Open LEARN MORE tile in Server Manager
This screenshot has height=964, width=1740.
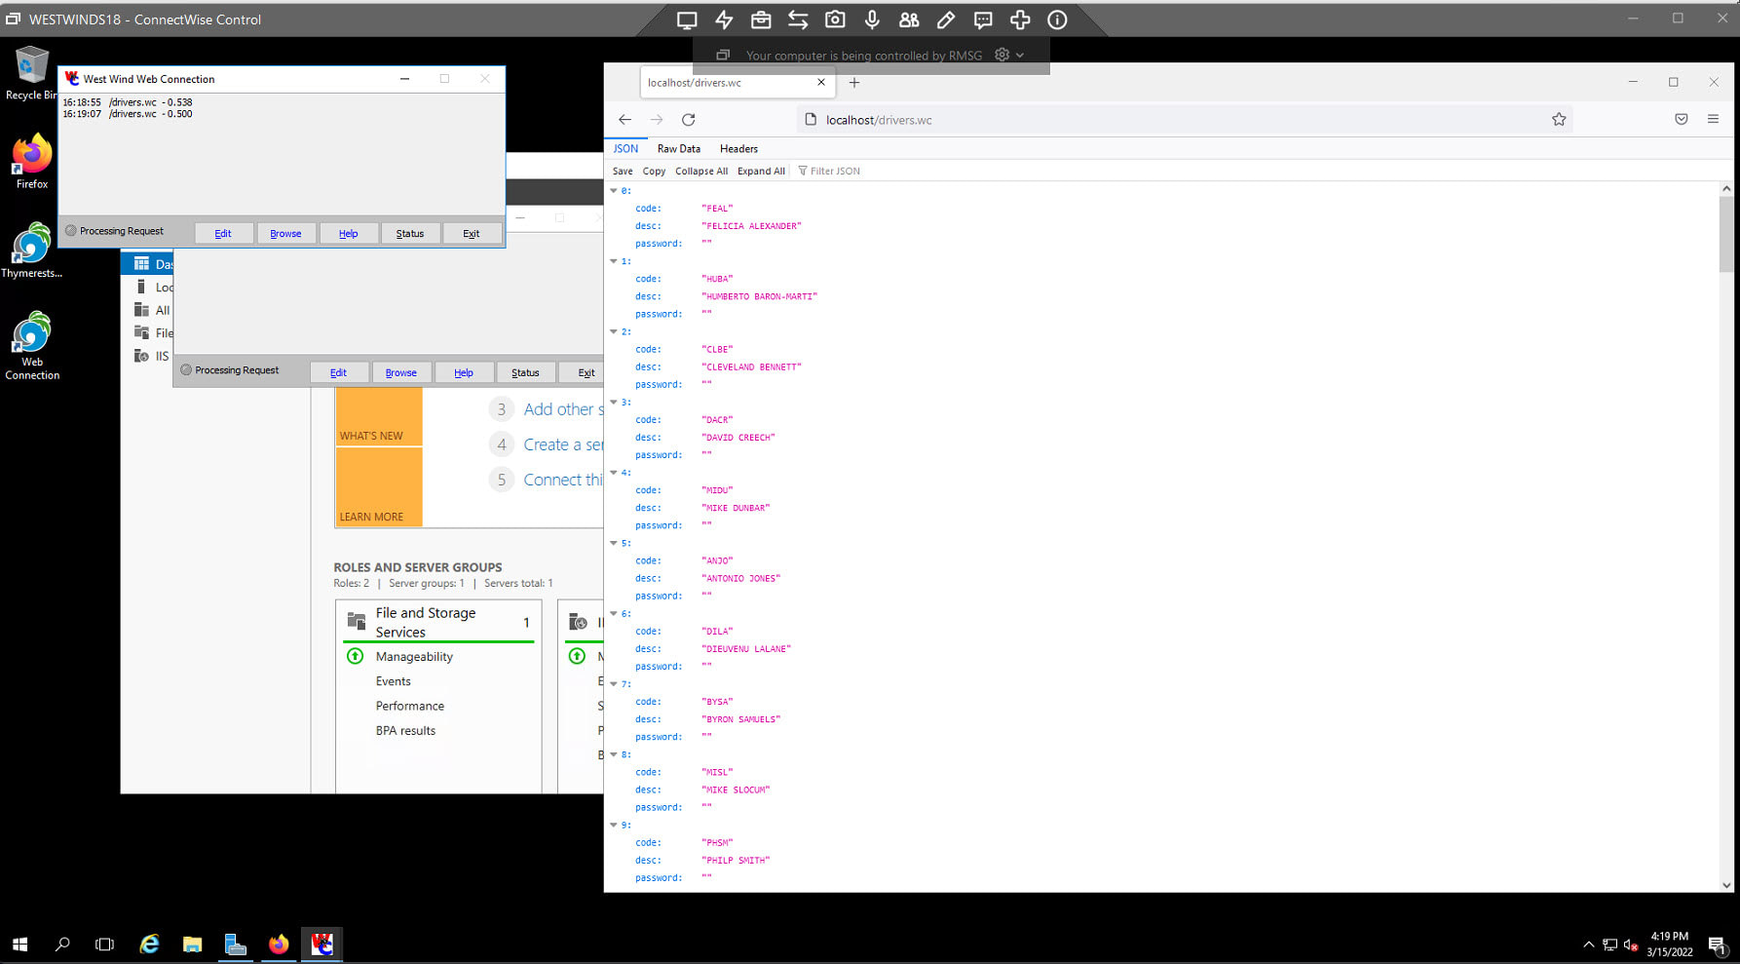coord(379,487)
